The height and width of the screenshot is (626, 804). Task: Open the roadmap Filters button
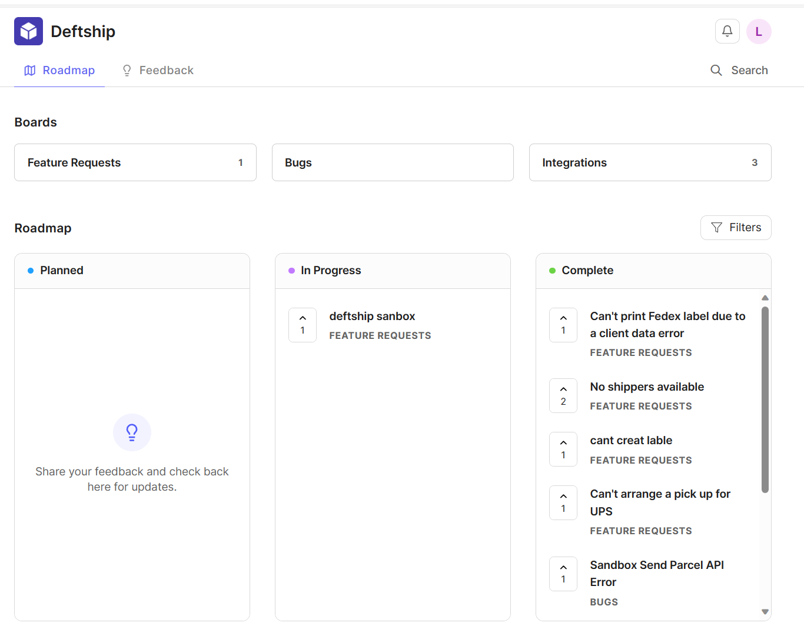[736, 228]
